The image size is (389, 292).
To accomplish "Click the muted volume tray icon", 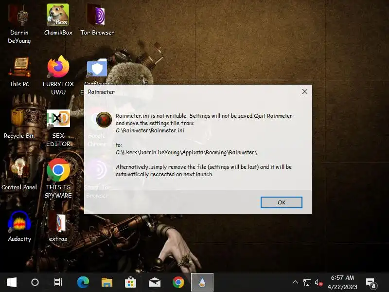I will pos(319,282).
